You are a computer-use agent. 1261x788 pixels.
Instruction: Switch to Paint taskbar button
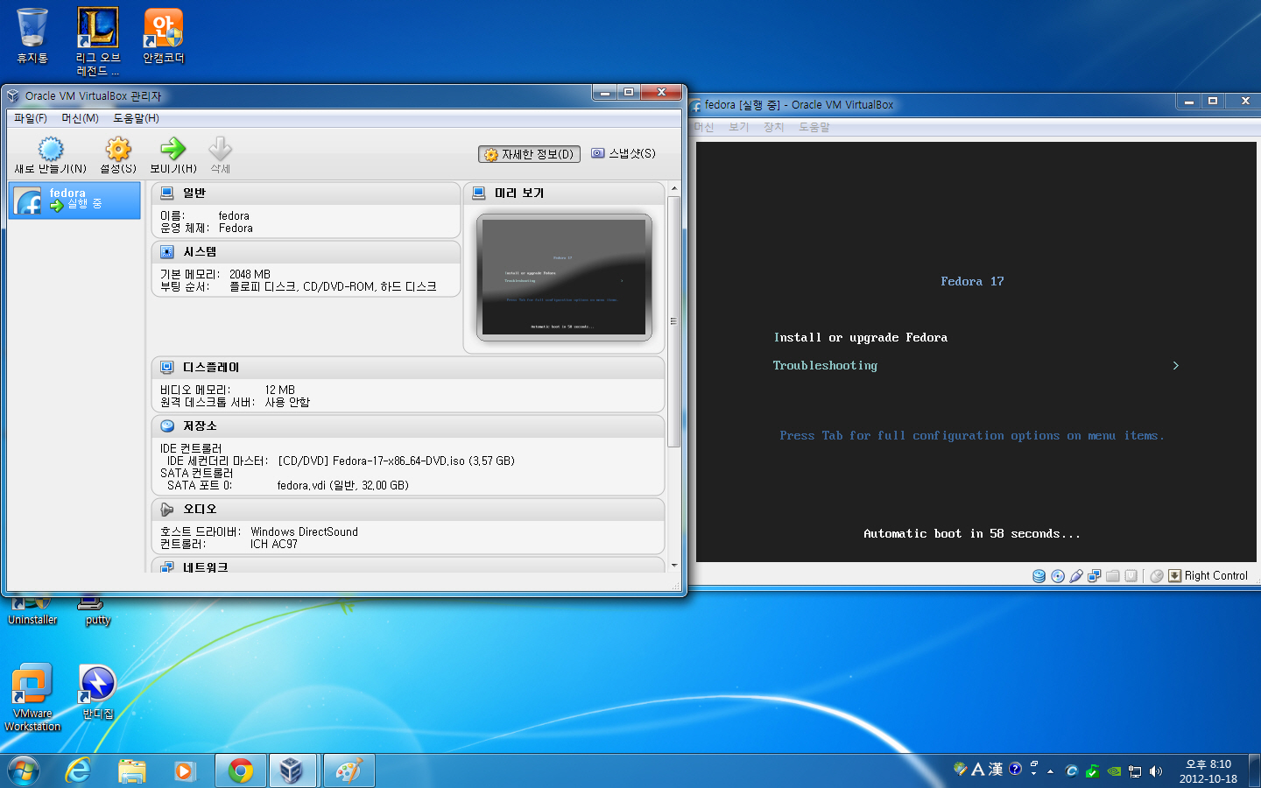pyautogui.click(x=349, y=770)
